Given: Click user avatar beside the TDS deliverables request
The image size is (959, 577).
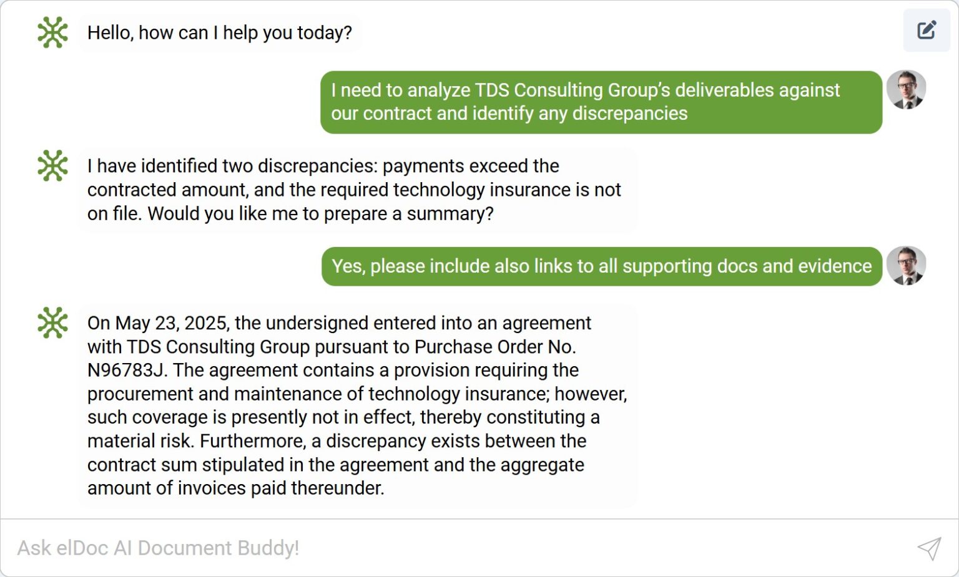Looking at the screenshot, I should (906, 90).
